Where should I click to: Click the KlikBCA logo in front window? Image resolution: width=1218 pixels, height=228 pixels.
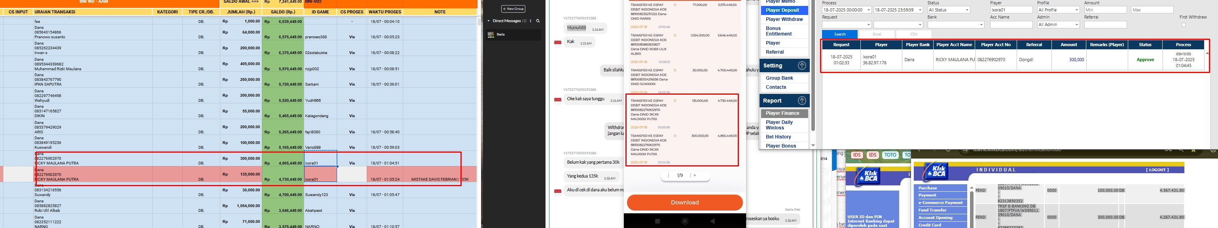click(x=936, y=173)
